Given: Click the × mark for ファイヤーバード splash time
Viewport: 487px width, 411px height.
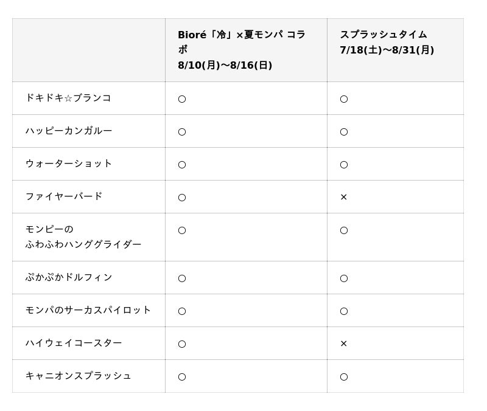Looking at the screenshot, I should point(343,197).
